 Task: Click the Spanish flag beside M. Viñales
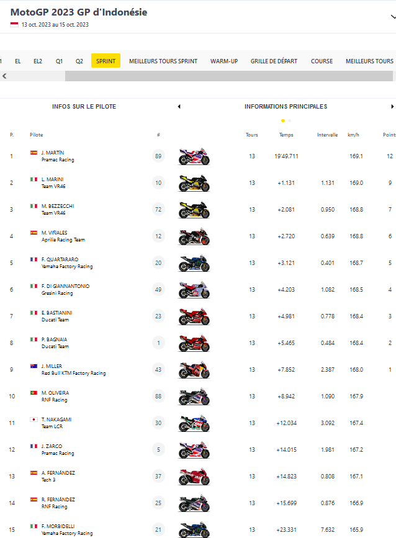pos(34,233)
